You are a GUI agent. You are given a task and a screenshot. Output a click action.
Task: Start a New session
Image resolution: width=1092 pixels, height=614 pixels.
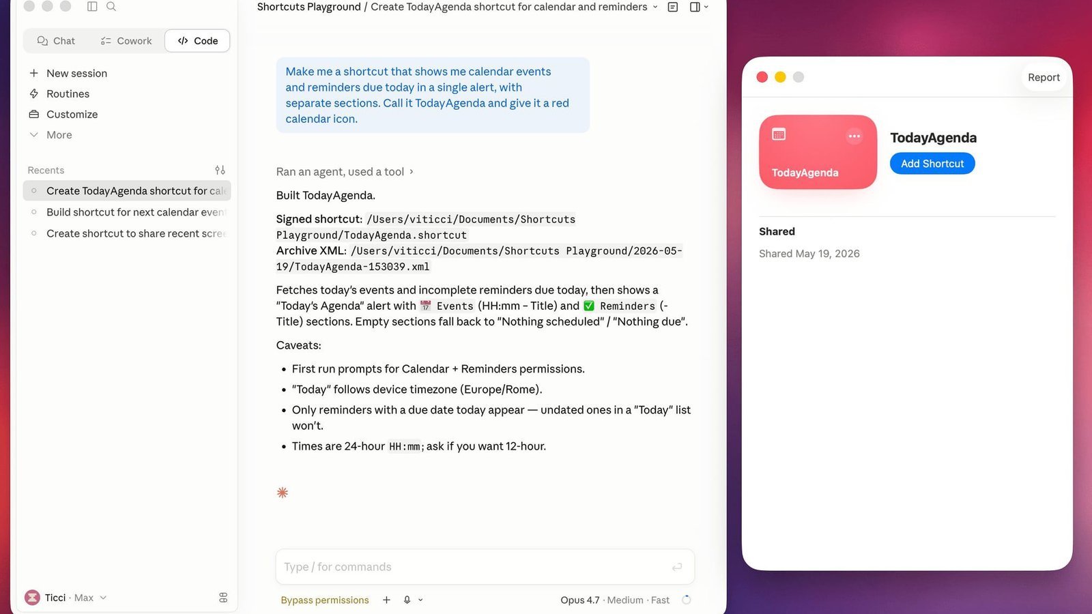coord(68,73)
